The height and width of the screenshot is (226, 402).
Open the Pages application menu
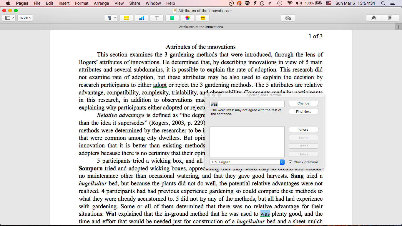click(22, 3)
